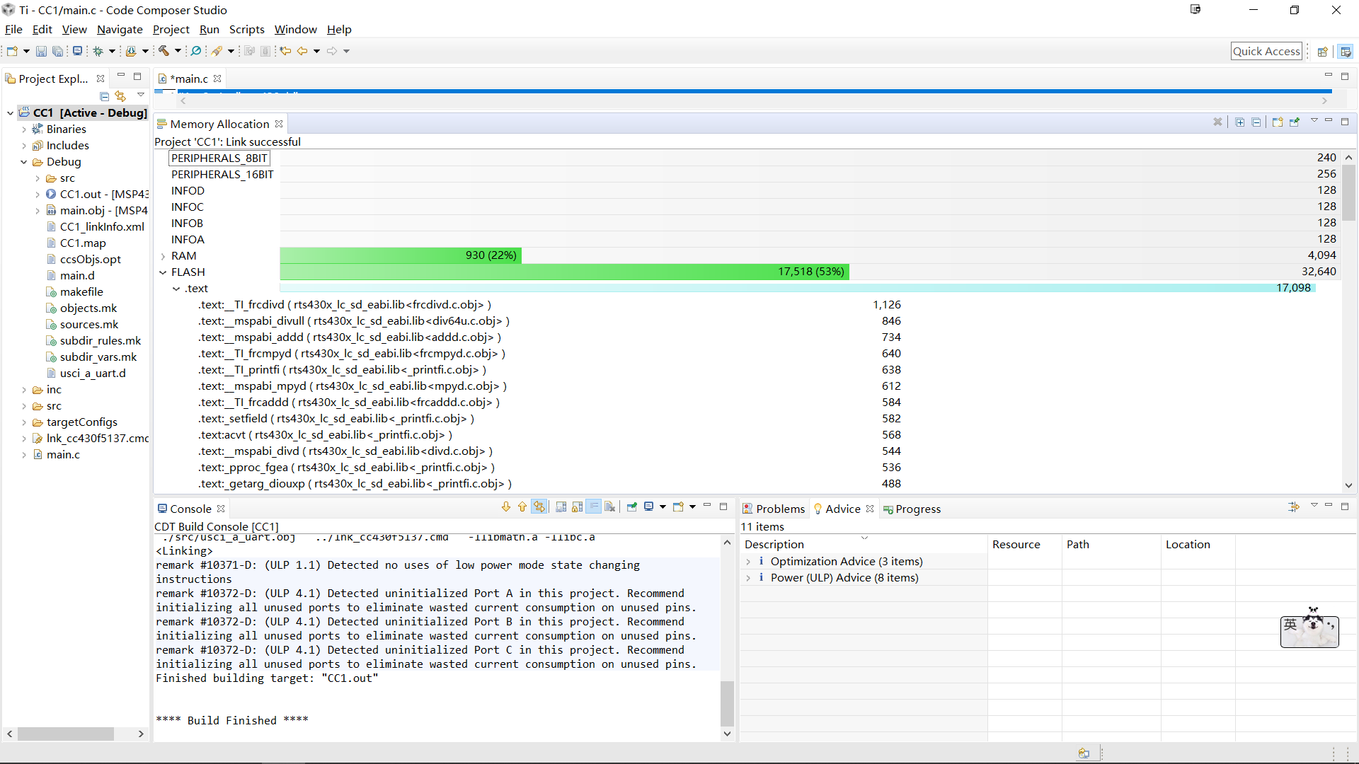
Task: Open the Scripts menu
Action: pyautogui.click(x=246, y=30)
